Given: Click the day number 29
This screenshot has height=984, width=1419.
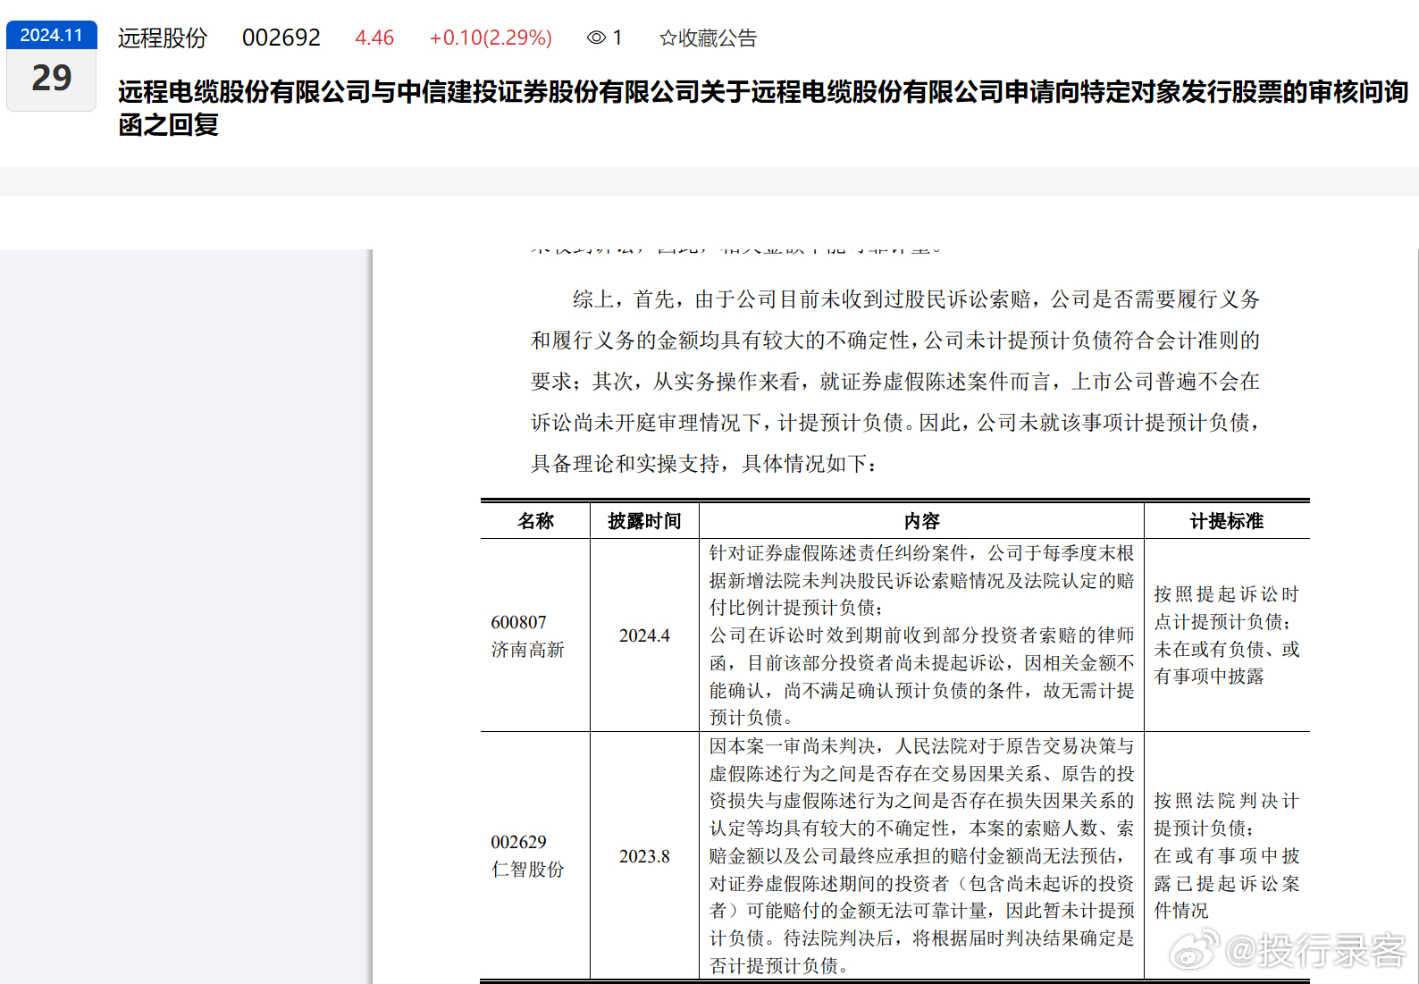Looking at the screenshot, I should click(x=51, y=79).
